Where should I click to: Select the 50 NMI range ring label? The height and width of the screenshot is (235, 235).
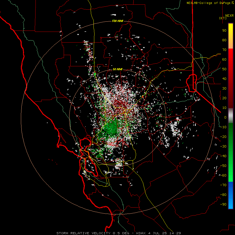point(118,69)
